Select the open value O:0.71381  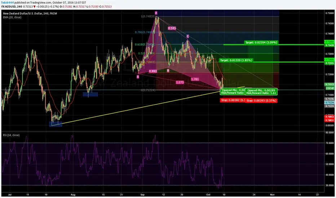point(66,6)
